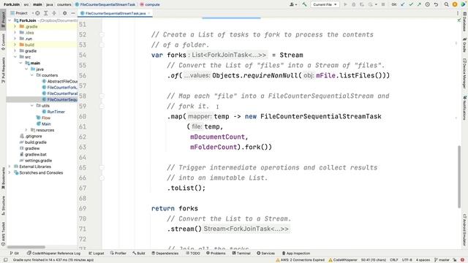Viewport: 468px width, 263px height.
Task: Click CodeWhisperer status bar widget
Action: (343, 260)
